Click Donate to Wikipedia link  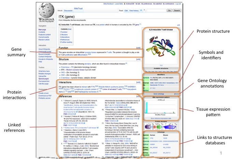[45, 59]
